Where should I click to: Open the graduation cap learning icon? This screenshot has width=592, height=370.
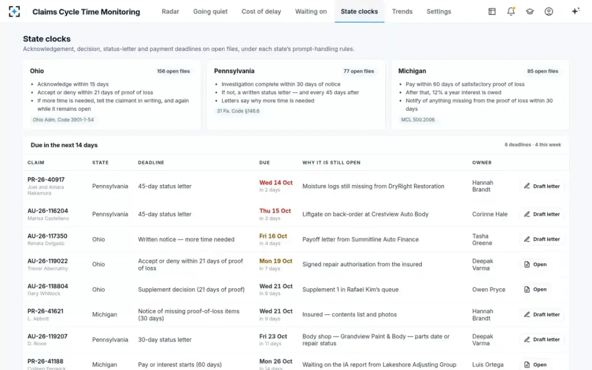(530, 11)
